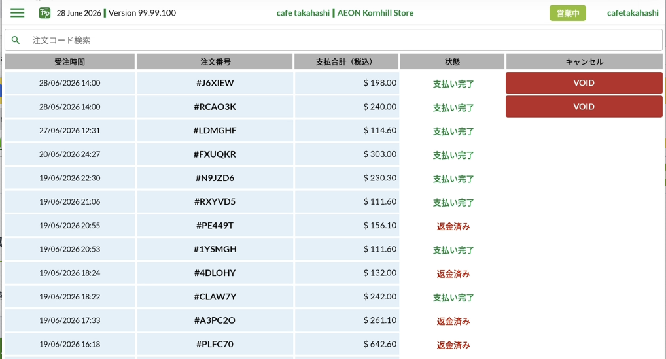Select order number #1YSMGH
Viewport: 666px width, 359px height.
(215, 249)
